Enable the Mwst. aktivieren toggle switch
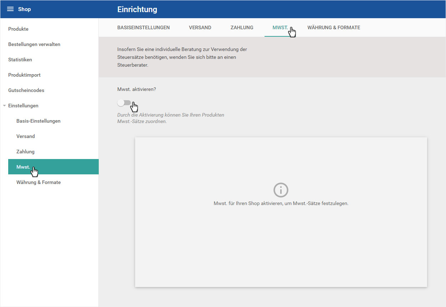This screenshot has height=307, width=446. coord(124,103)
